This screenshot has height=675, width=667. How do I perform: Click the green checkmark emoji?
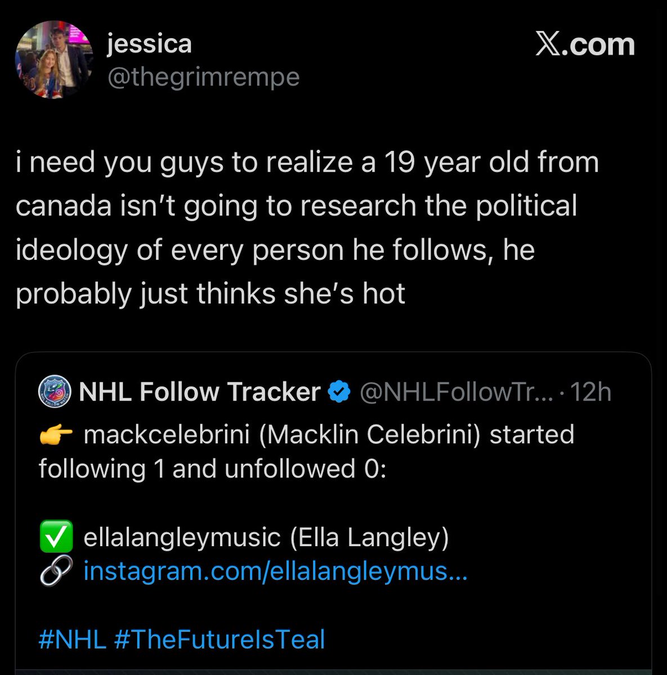pyautogui.click(x=55, y=537)
